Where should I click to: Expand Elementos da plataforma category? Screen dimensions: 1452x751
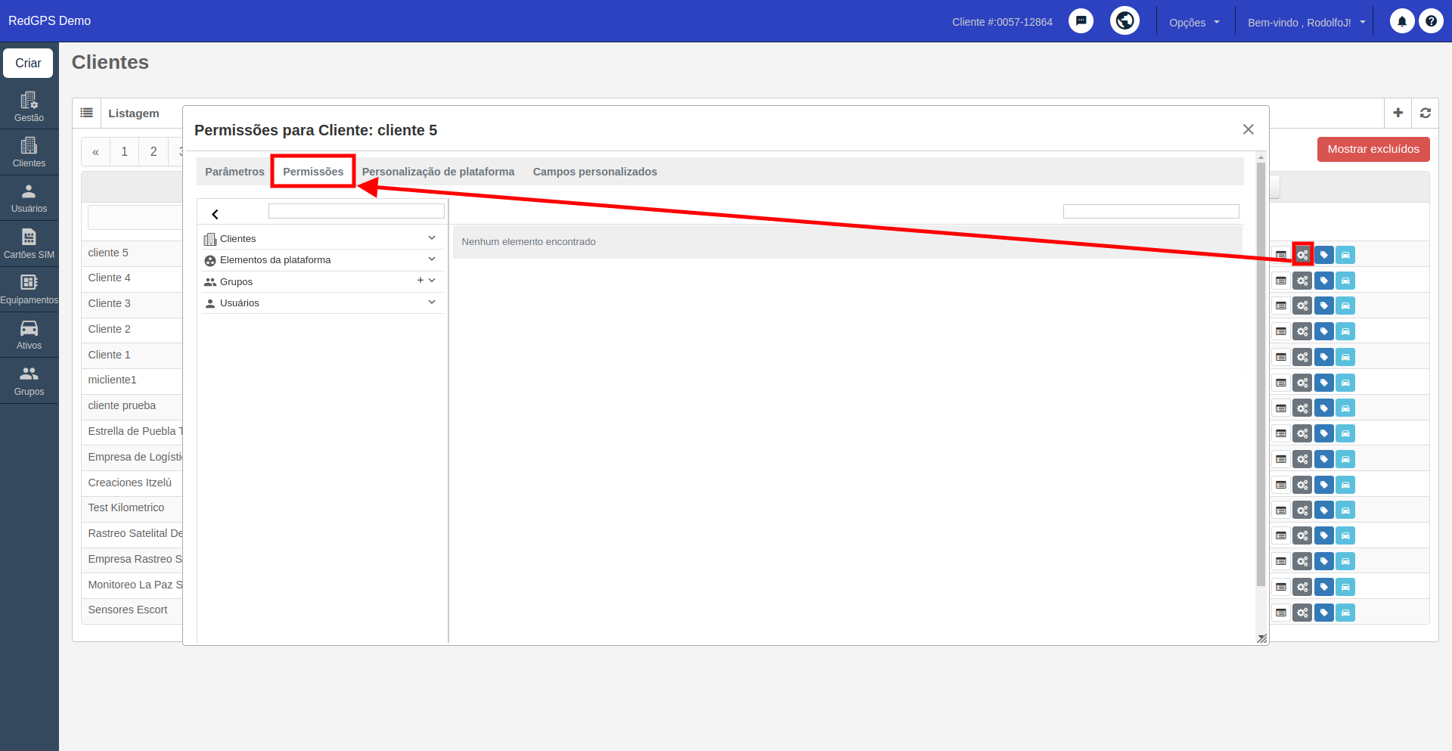432,259
